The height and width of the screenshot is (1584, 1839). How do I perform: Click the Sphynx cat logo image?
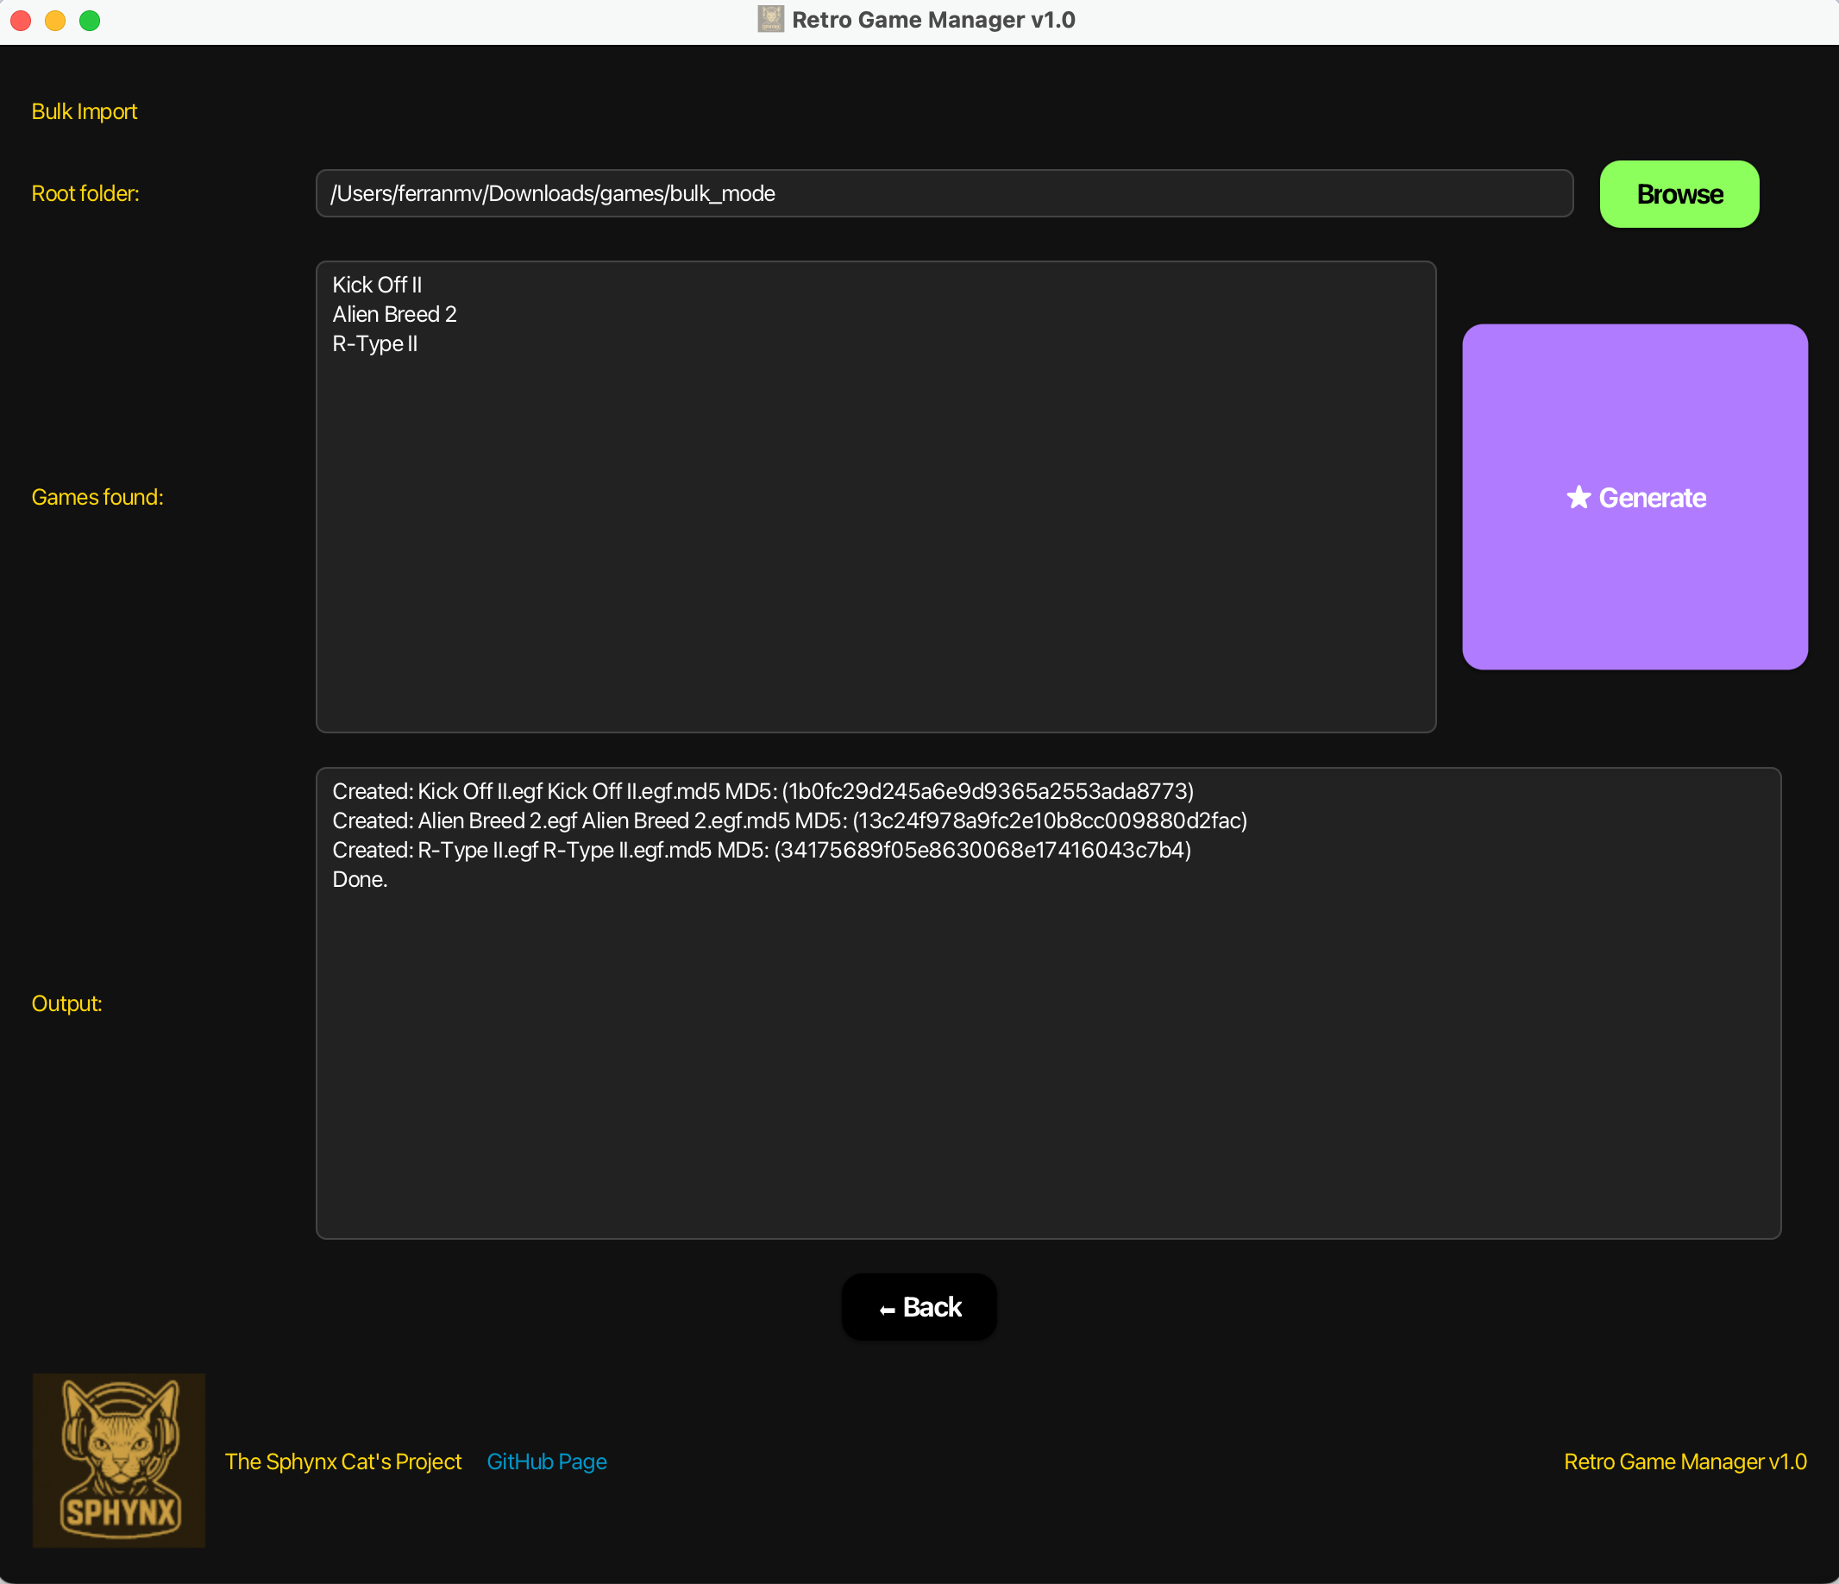(119, 1460)
